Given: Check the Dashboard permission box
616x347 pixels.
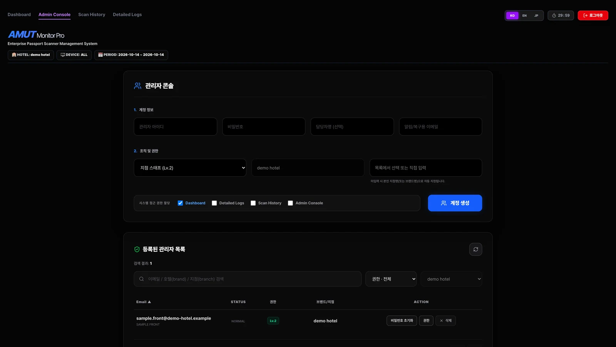Looking at the screenshot, I should pyautogui.click(x=180, y=203).
